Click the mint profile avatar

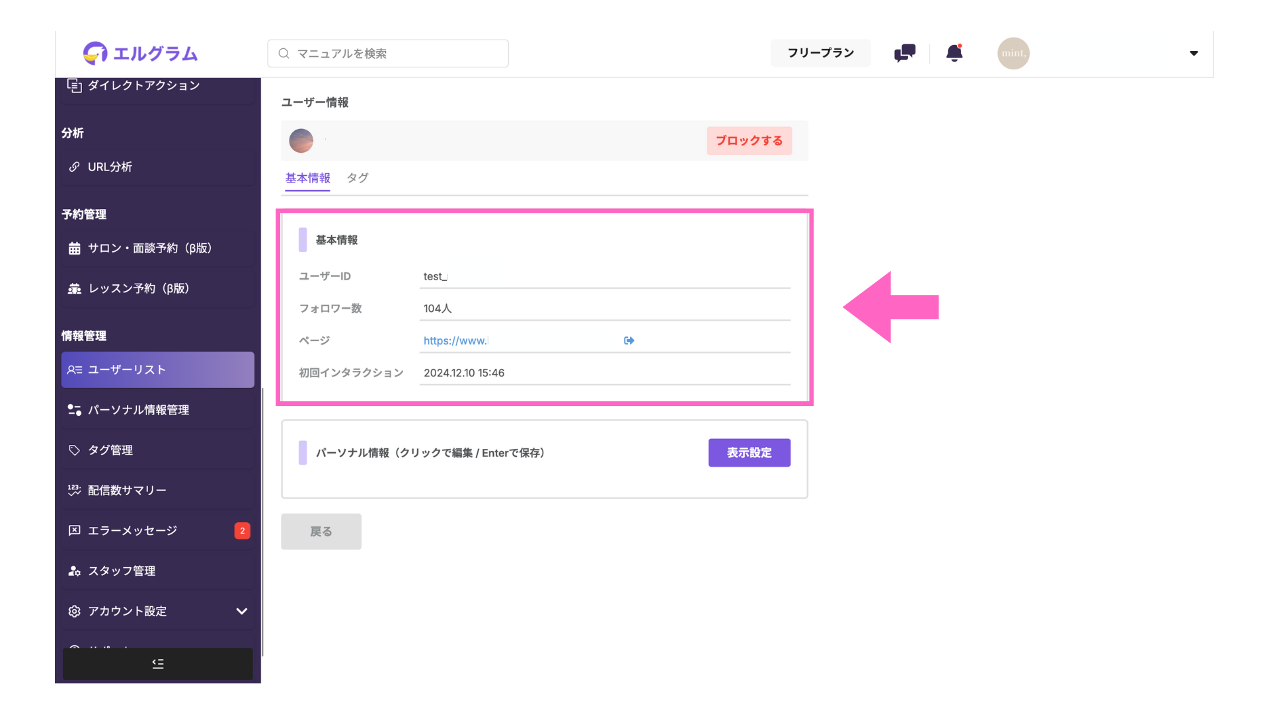(1013, 53)
